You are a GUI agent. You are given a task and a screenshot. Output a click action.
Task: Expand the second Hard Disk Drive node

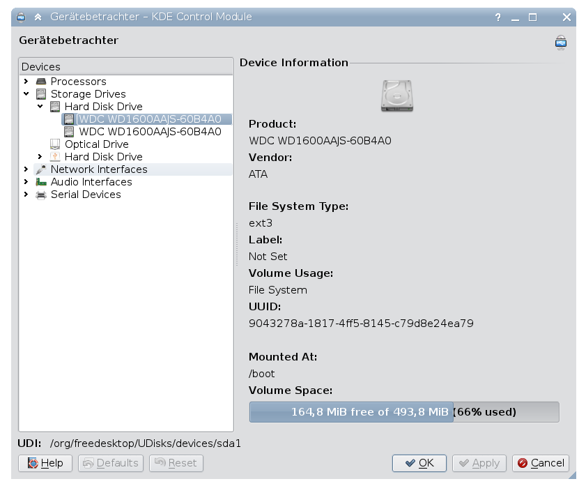click(40, 157)
